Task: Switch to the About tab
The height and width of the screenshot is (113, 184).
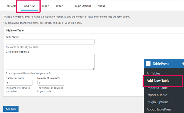Action: (101, 6)
